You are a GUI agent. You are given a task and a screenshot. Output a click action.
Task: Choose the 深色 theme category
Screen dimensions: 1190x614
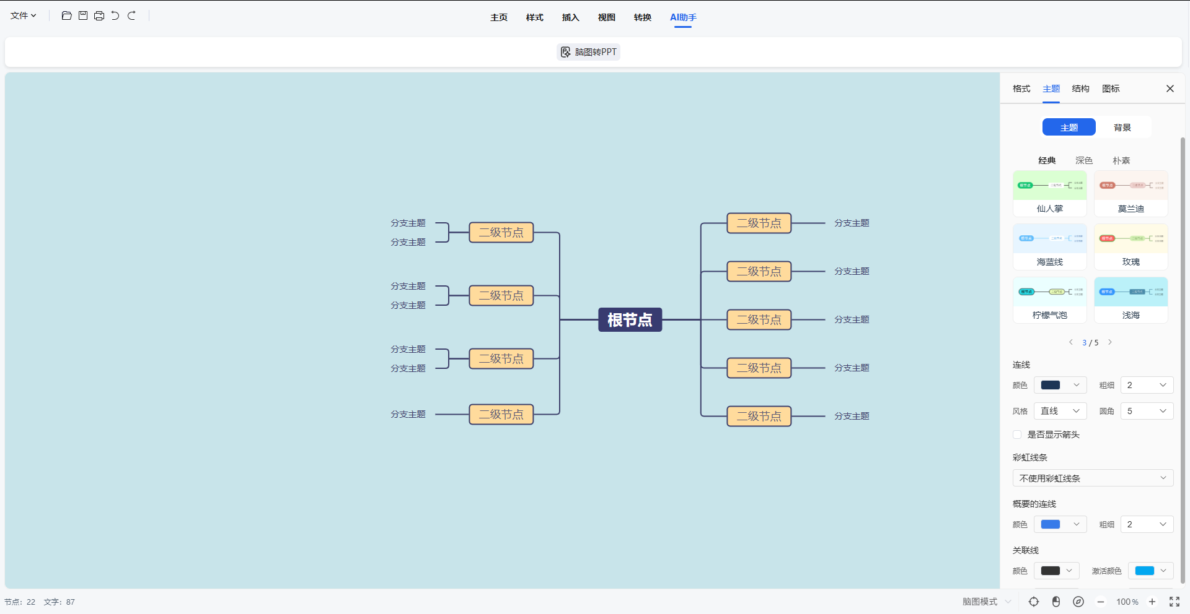coord(1084,160)
